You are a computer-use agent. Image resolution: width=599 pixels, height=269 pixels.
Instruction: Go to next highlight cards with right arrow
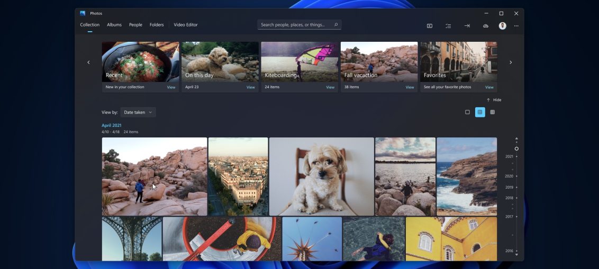click(511, 62)
